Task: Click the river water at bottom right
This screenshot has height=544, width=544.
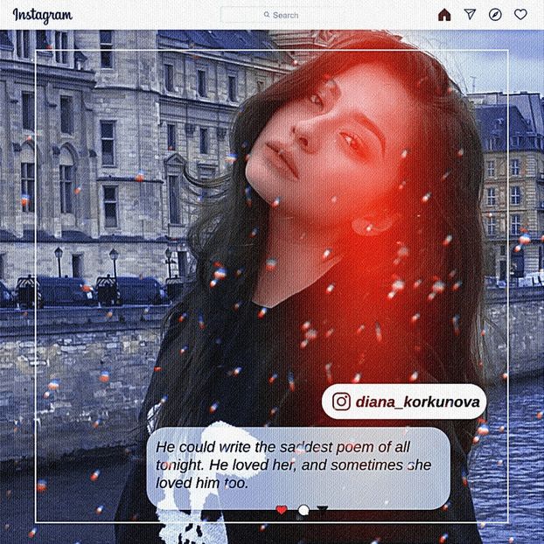Action: 512,472
